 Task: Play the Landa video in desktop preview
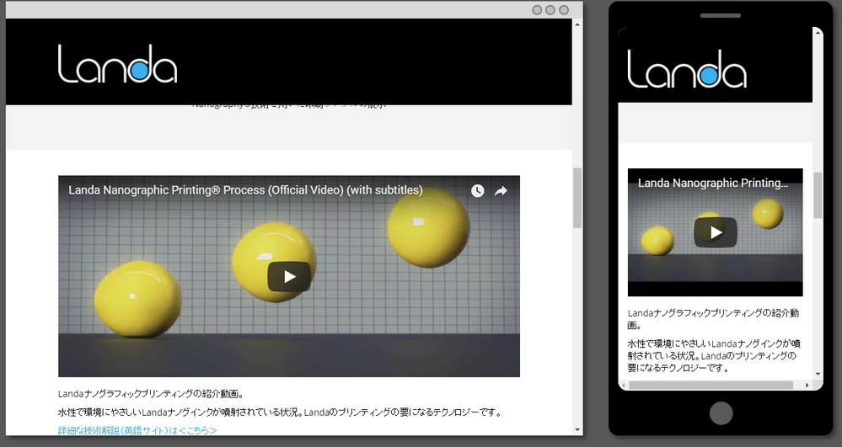289,276
